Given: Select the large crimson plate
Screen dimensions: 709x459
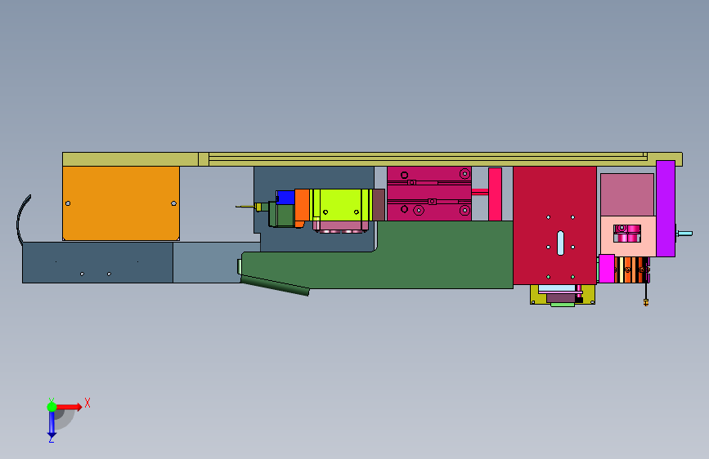Looking at the screenshot, I should (x=554, y=225).
